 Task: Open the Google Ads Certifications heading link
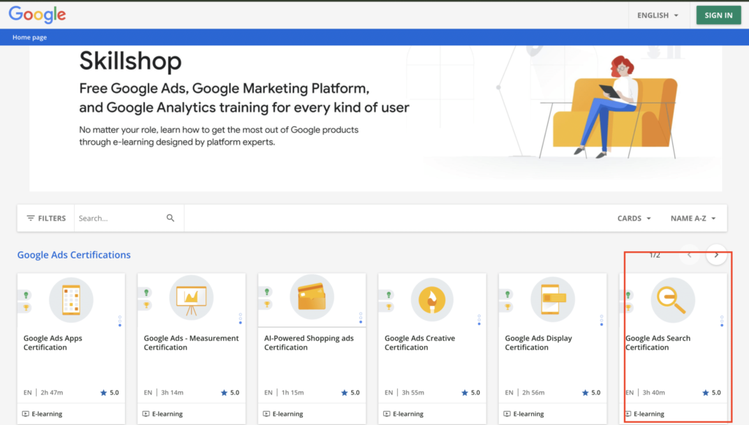[x=74, y=255]
